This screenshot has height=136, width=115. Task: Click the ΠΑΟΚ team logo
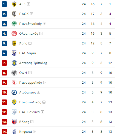coord(14,14)
